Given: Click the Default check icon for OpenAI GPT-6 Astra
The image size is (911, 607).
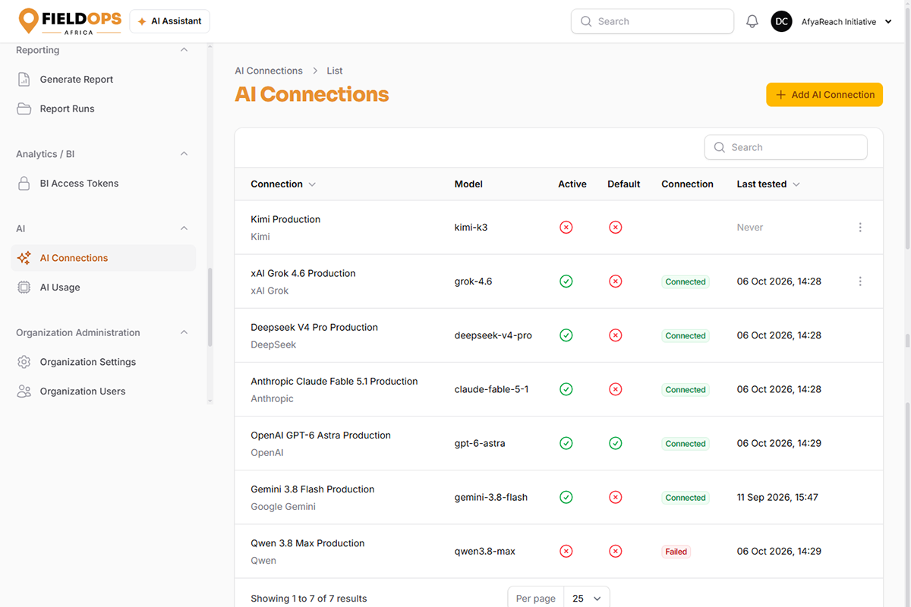Looking at the screenshot, I should coord(616,443).
